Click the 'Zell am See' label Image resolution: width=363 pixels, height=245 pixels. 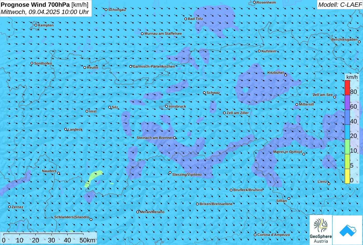pos(323,95)
